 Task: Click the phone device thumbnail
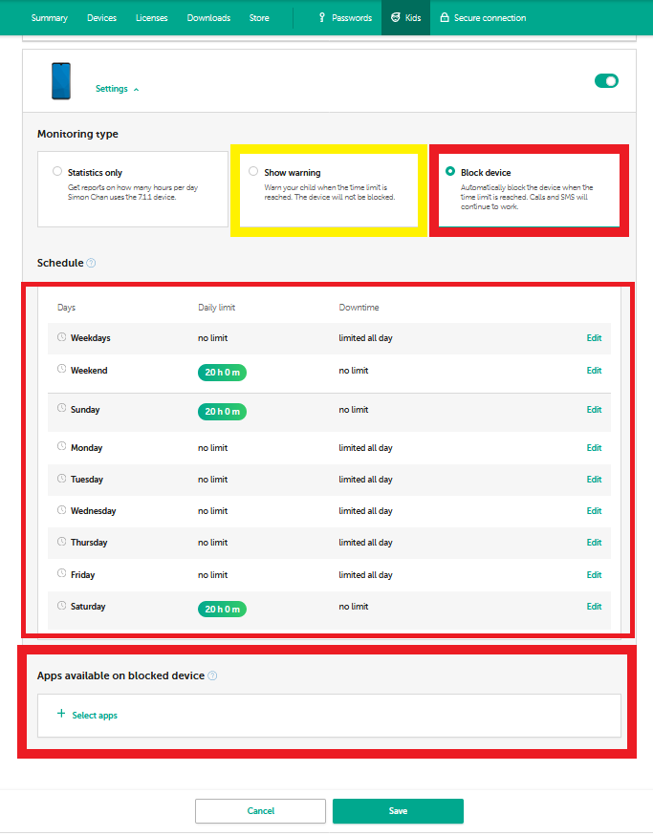pyautogui.click(x=61, y=81)
